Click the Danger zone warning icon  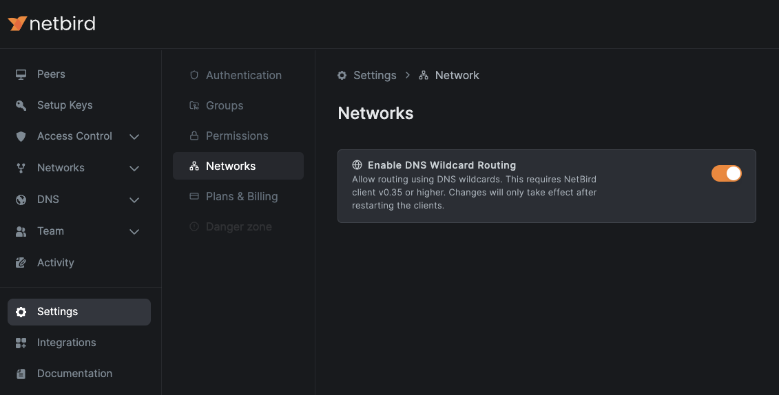(x=194, y=226)
